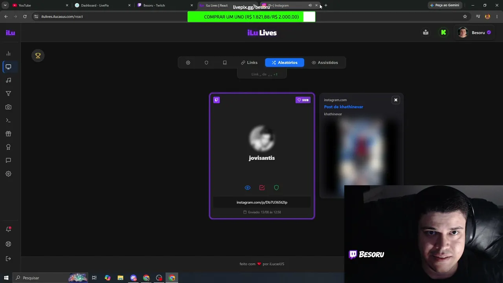
Task: Open the Windows Start menu
Action: (x=6, y=278)
